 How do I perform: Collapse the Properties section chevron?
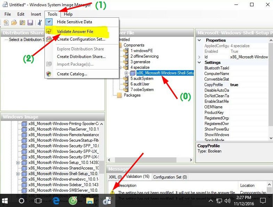(x=199, y=40)
